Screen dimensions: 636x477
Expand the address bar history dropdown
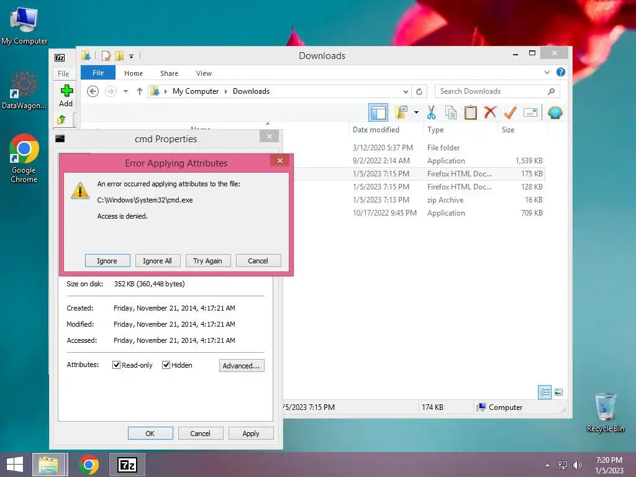(x=406, y=91)
